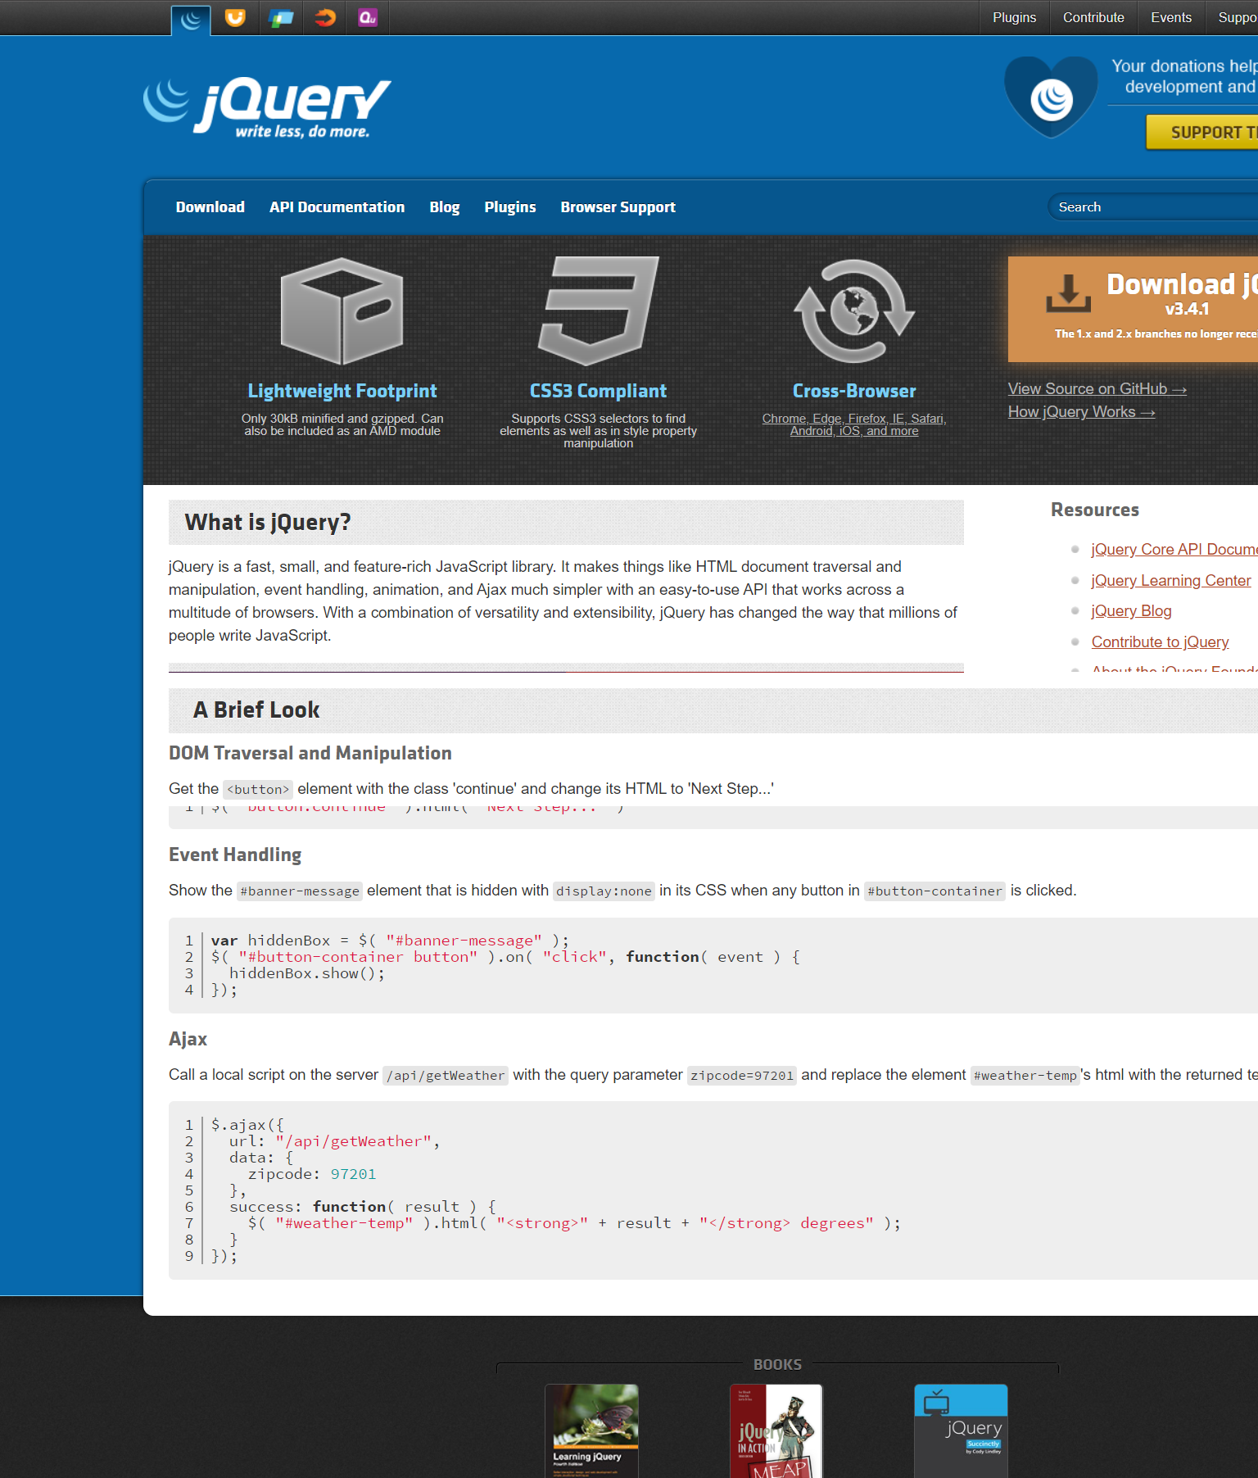Open Browser Support nav item
Image resolution: width=1258 pixels, height=1478 pixels.
618,207
